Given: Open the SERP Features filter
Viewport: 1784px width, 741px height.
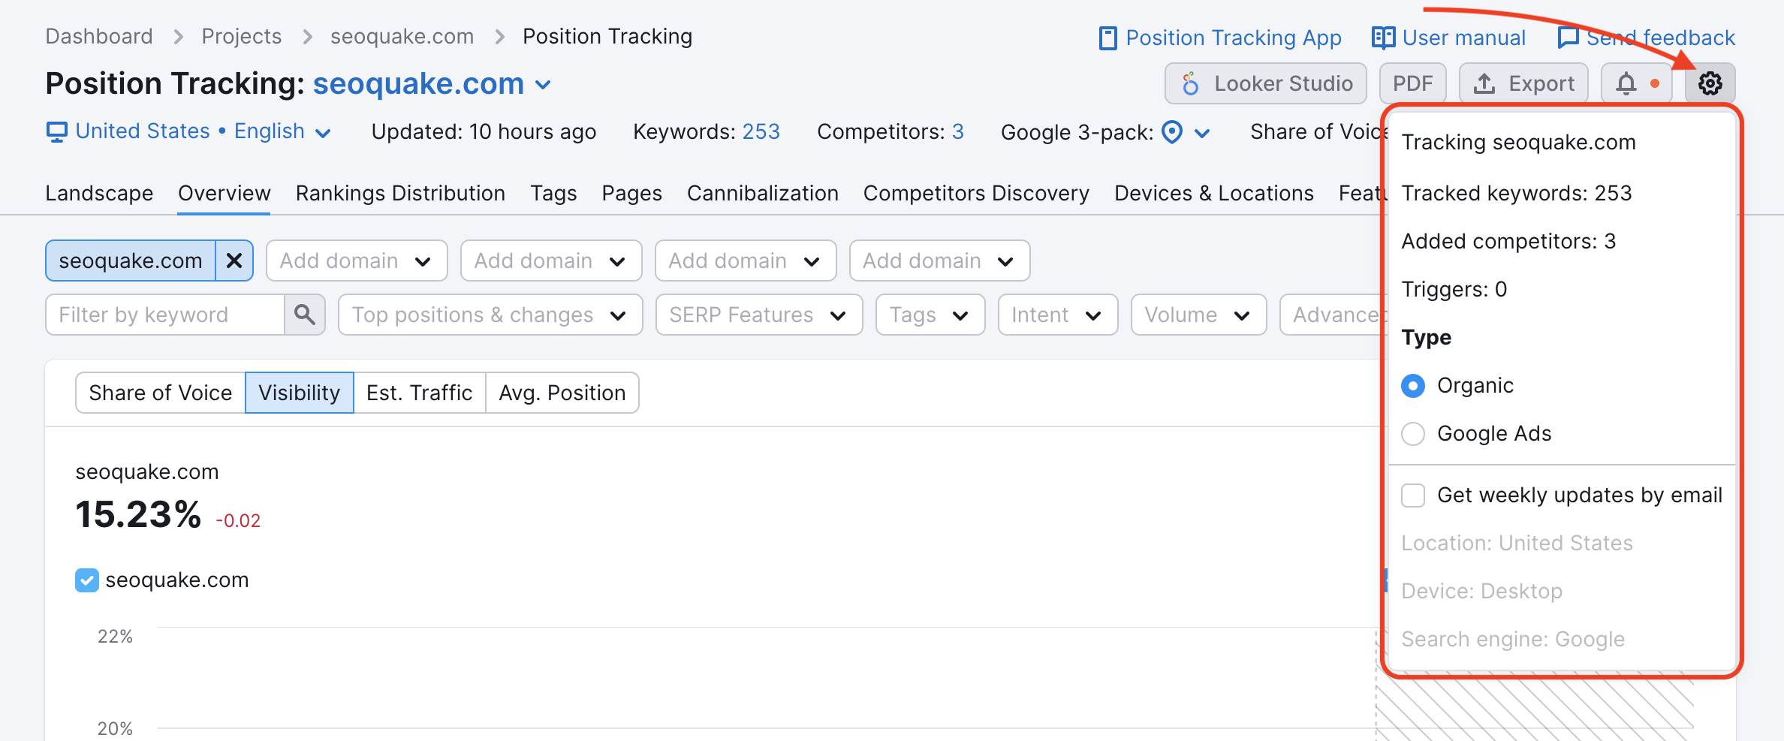Looking at the screenshot, I should click(x=759, y=315).
